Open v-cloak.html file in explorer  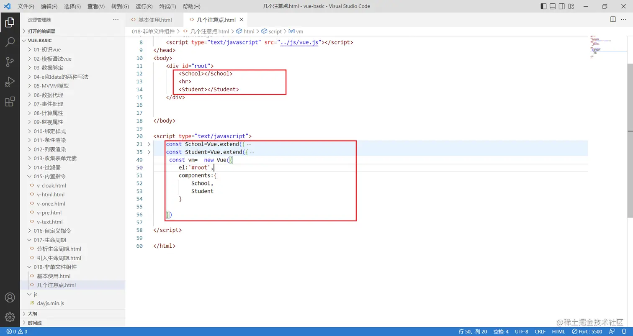(73, 185)
